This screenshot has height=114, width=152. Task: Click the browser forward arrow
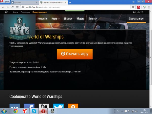[8, 7]
